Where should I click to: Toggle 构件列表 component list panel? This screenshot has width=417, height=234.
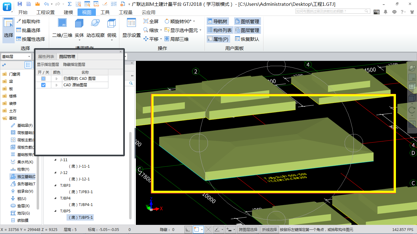pyautogui.click(x=220, y=30)
